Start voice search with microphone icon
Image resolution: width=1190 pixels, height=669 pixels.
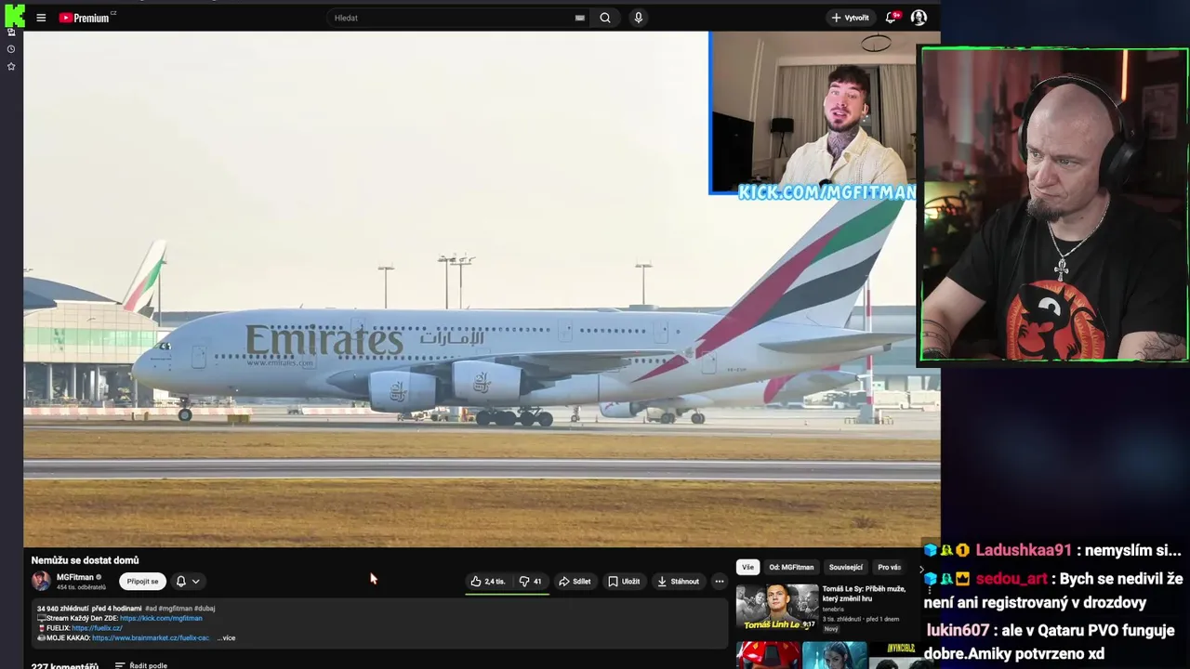pyautogui.click(x=638, y=18)
